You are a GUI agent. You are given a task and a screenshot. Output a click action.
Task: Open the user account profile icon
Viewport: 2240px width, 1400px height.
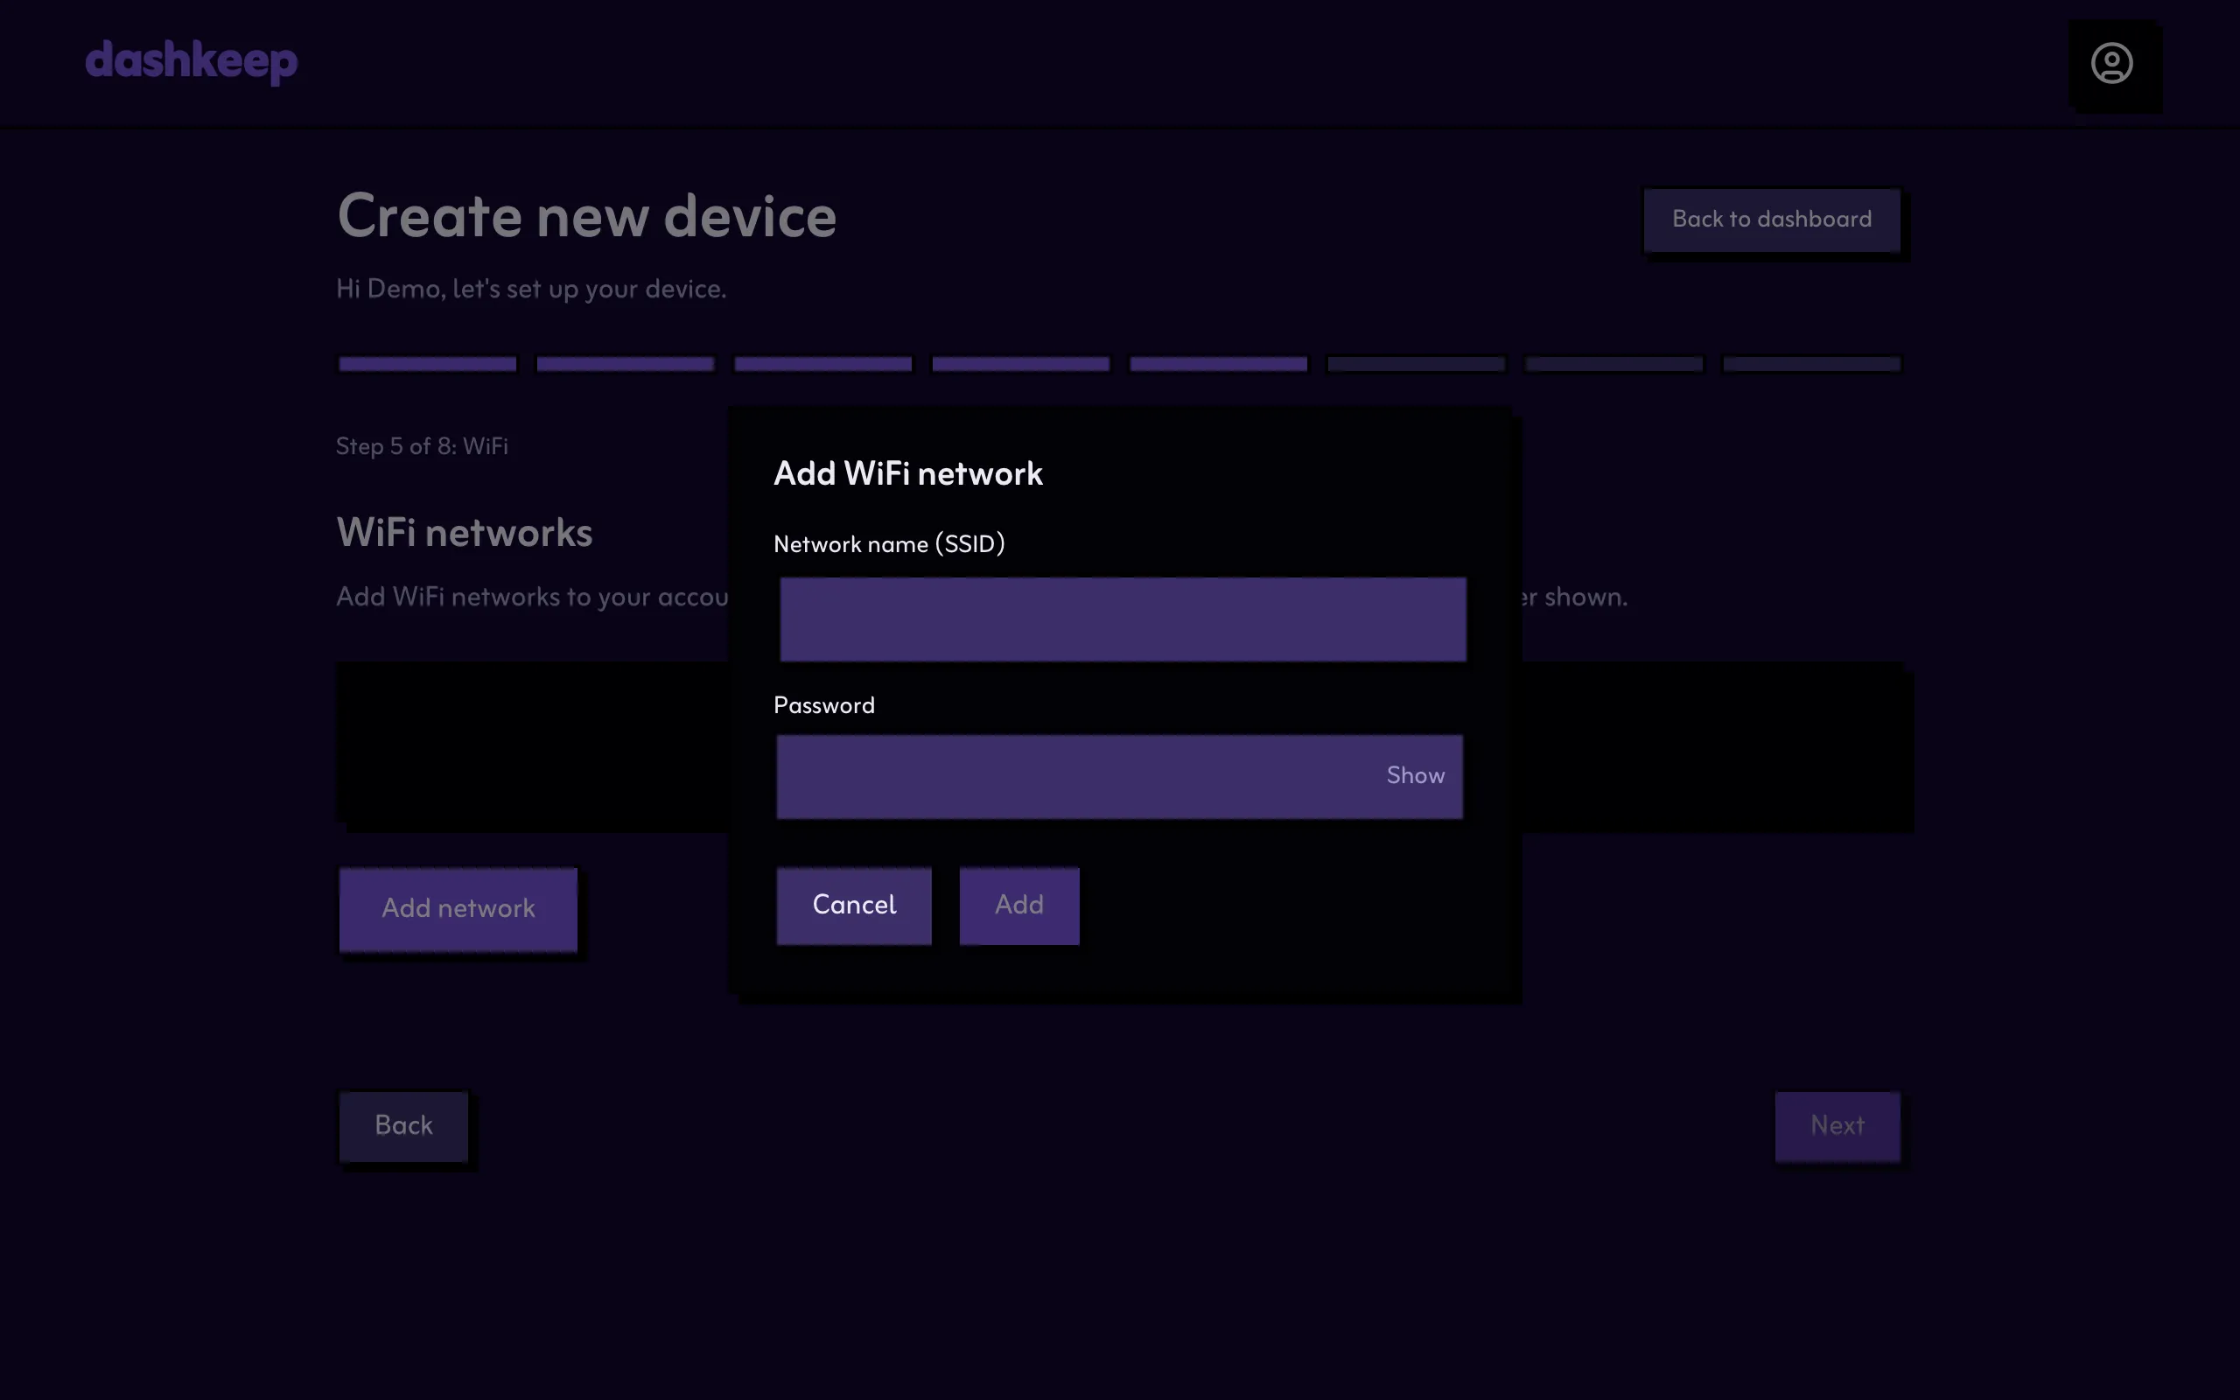pos(2111,63)
